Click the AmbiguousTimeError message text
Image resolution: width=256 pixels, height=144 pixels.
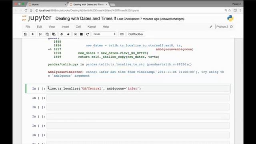pos(136,74)
